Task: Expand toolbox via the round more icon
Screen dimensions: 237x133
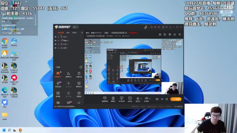Action: [x=81, y=67]
